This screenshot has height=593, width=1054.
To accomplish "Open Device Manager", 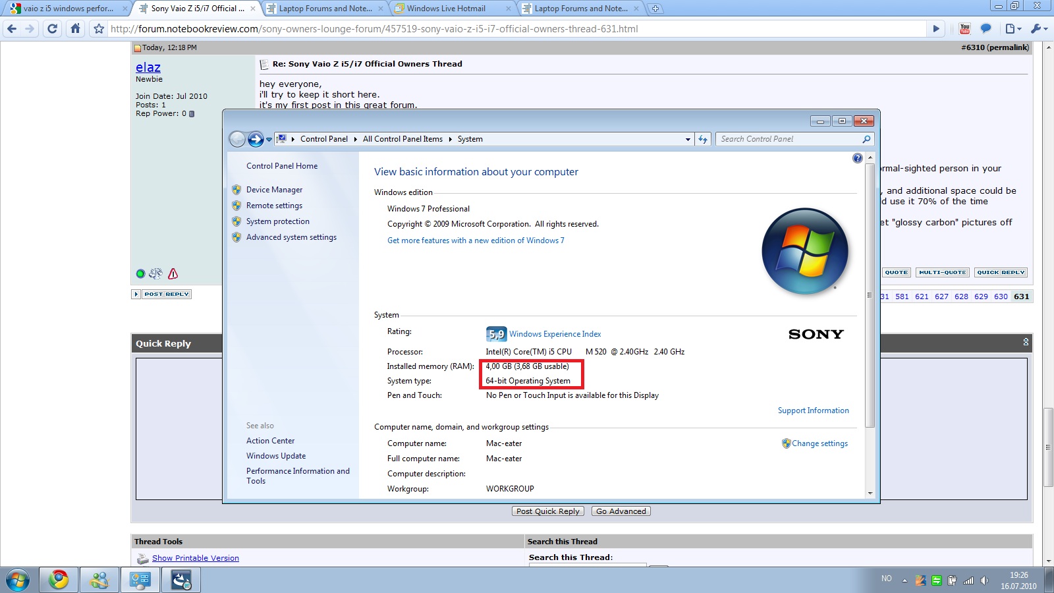I will 274,190.
